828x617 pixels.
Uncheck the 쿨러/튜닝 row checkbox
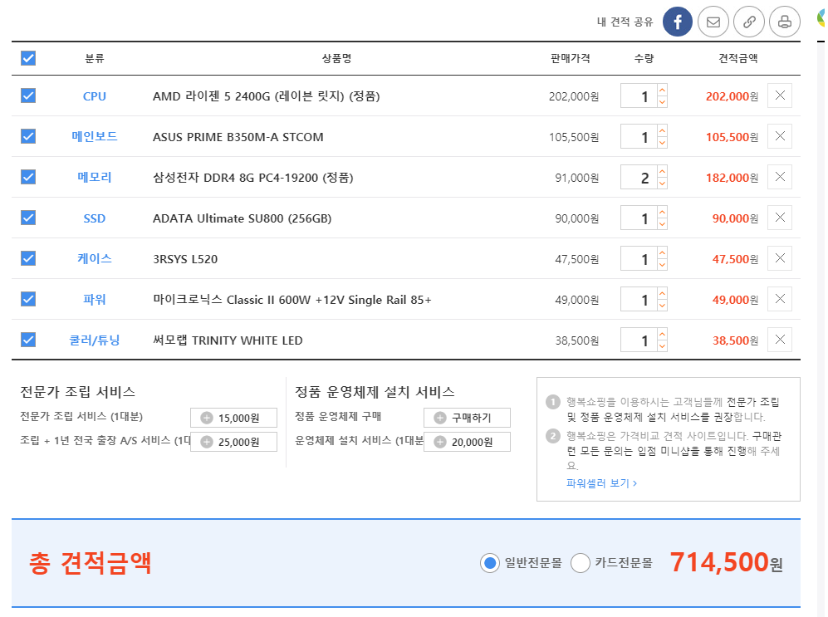point(28,340)
